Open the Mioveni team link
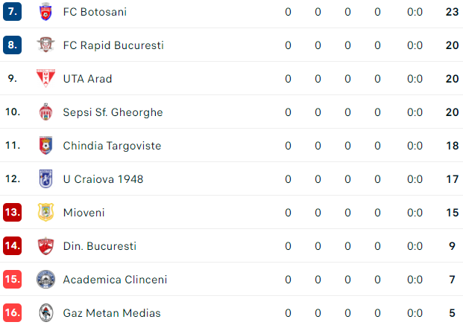The image size is (463, 325). [84, 213]
